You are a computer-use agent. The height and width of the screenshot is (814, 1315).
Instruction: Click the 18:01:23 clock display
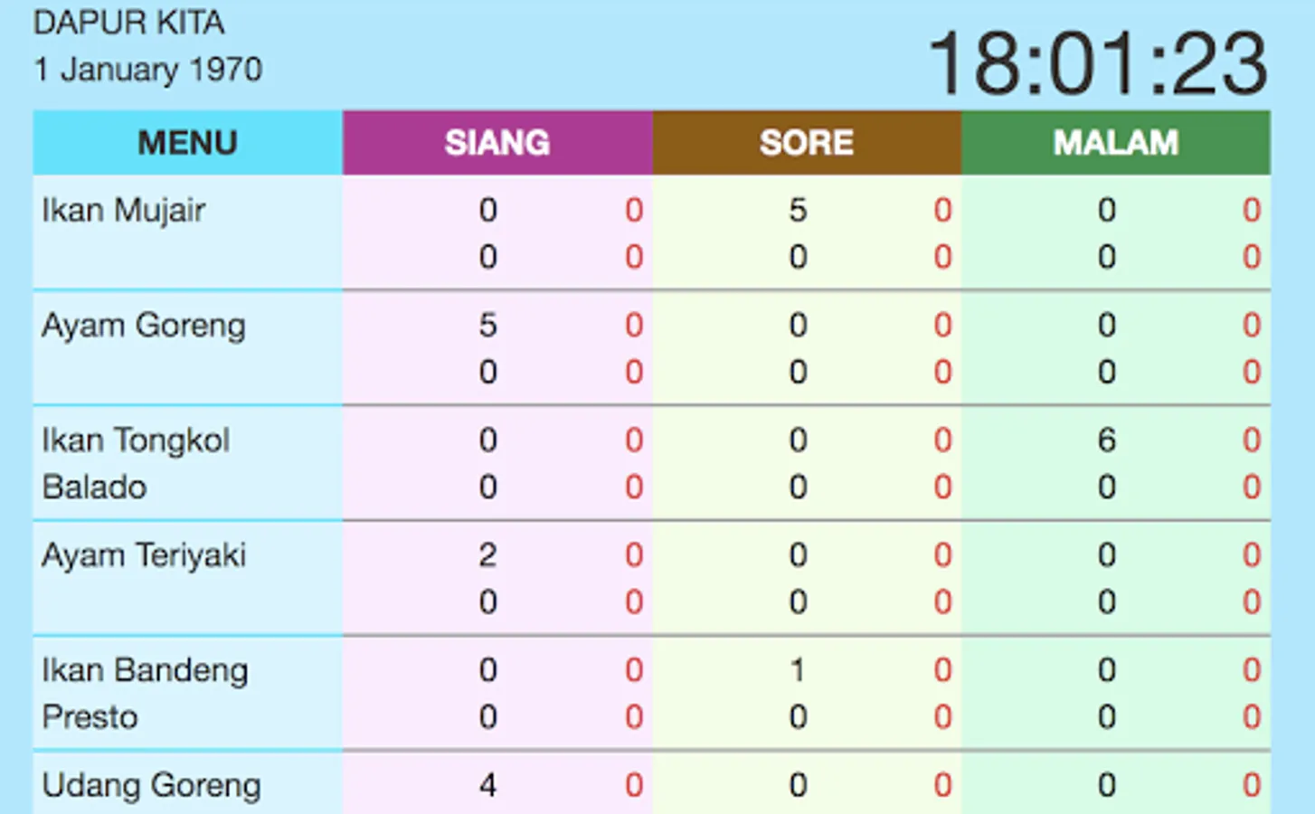coord(1098,62)
